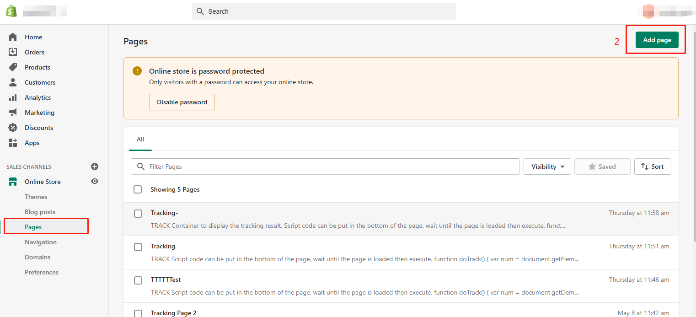Click the Online Store shop icon

click(x=13, y=182)
